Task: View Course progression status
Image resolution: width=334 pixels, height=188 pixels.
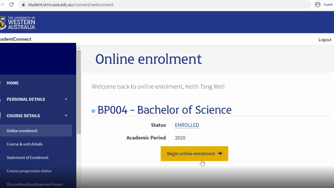Action: pos(29,171)
